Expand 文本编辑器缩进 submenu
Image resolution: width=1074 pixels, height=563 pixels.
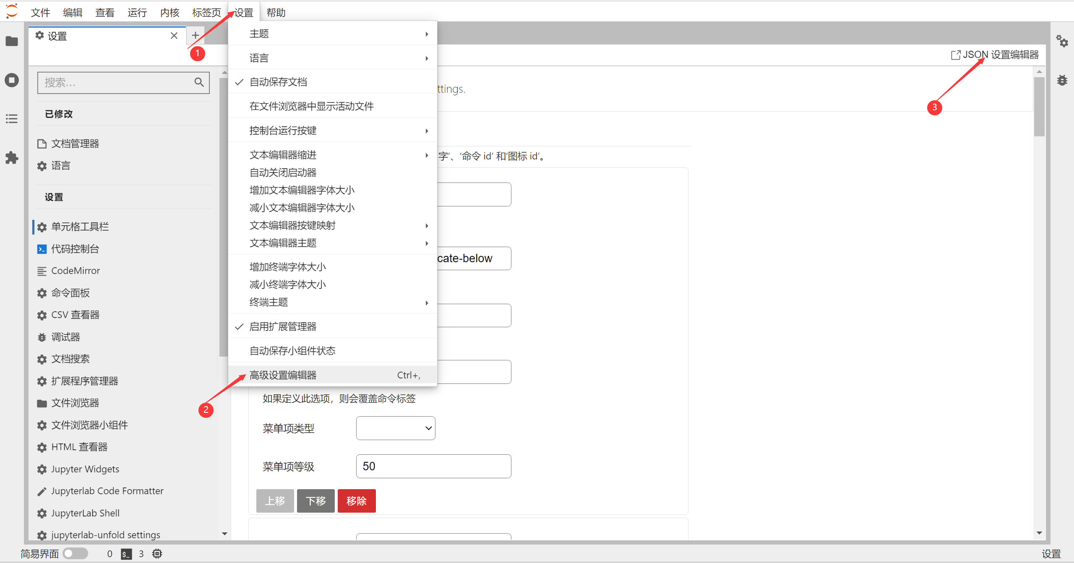333,155
